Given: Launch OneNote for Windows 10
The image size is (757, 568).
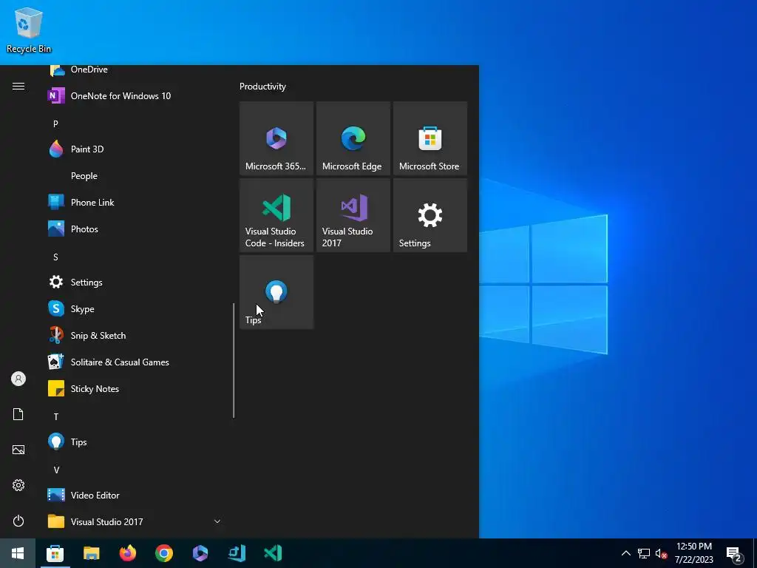Looking at the screenshot, I should coord(135,95).
